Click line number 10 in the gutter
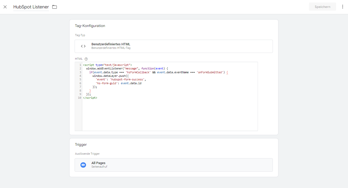Screen dimensions: 348x188 (x=80, y=98)
